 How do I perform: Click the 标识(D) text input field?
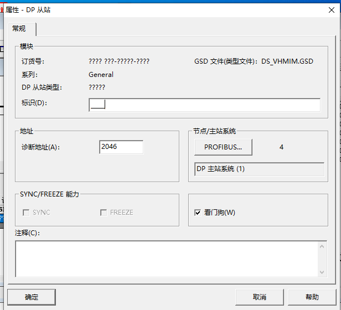coord(204,105)
